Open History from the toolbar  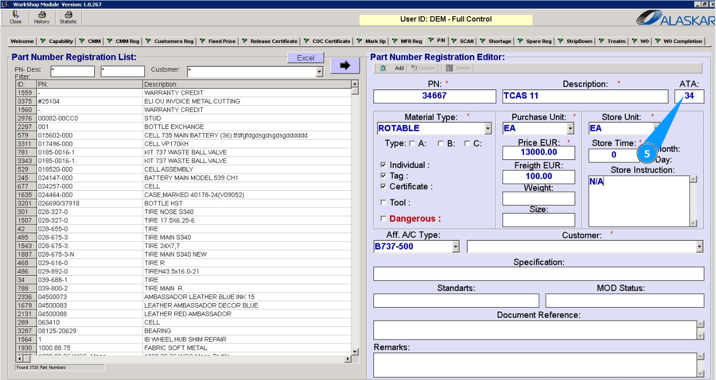point(42,15)
